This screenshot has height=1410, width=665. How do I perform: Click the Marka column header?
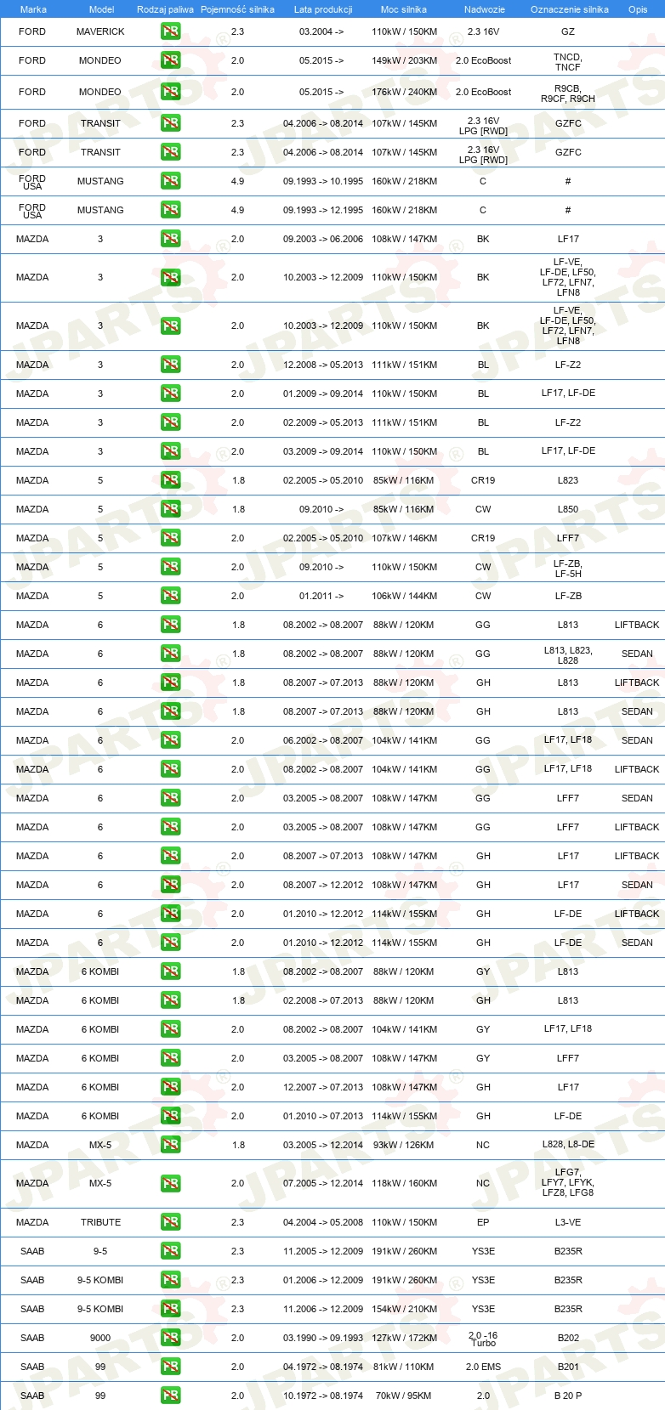click(33, 9)
